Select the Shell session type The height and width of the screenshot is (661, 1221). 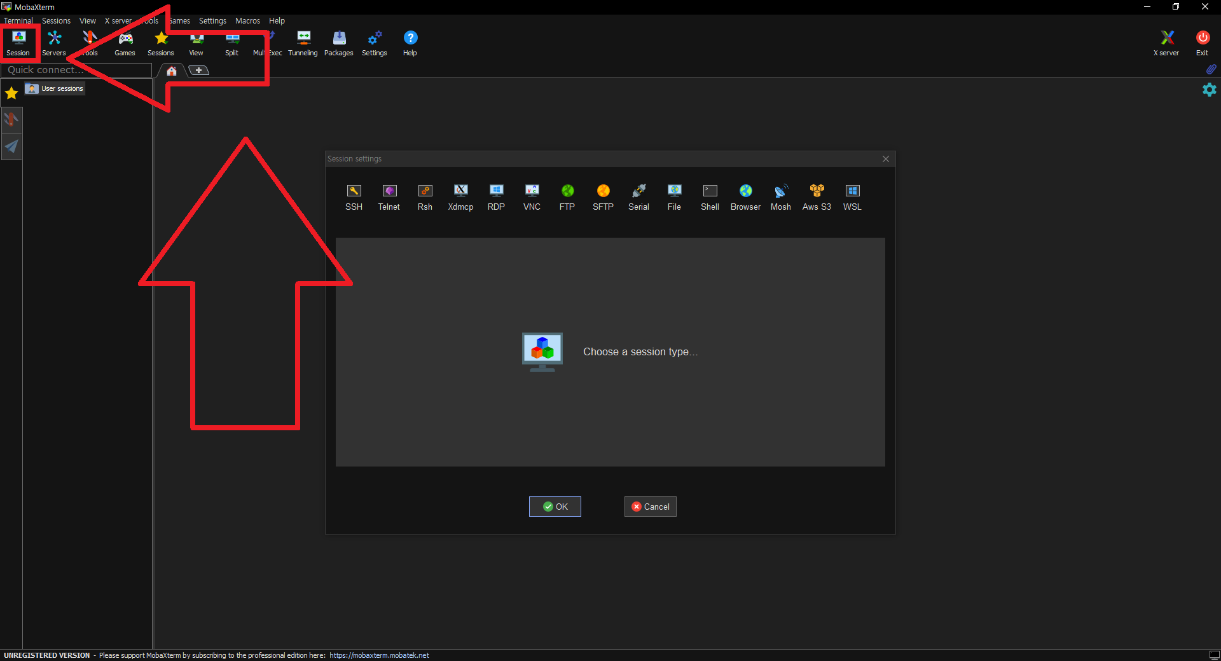click(x=710, y=198)
